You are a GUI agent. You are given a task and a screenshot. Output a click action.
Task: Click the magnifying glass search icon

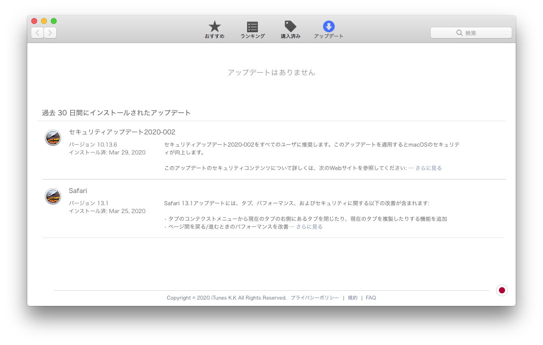click(x=459, y=33)
